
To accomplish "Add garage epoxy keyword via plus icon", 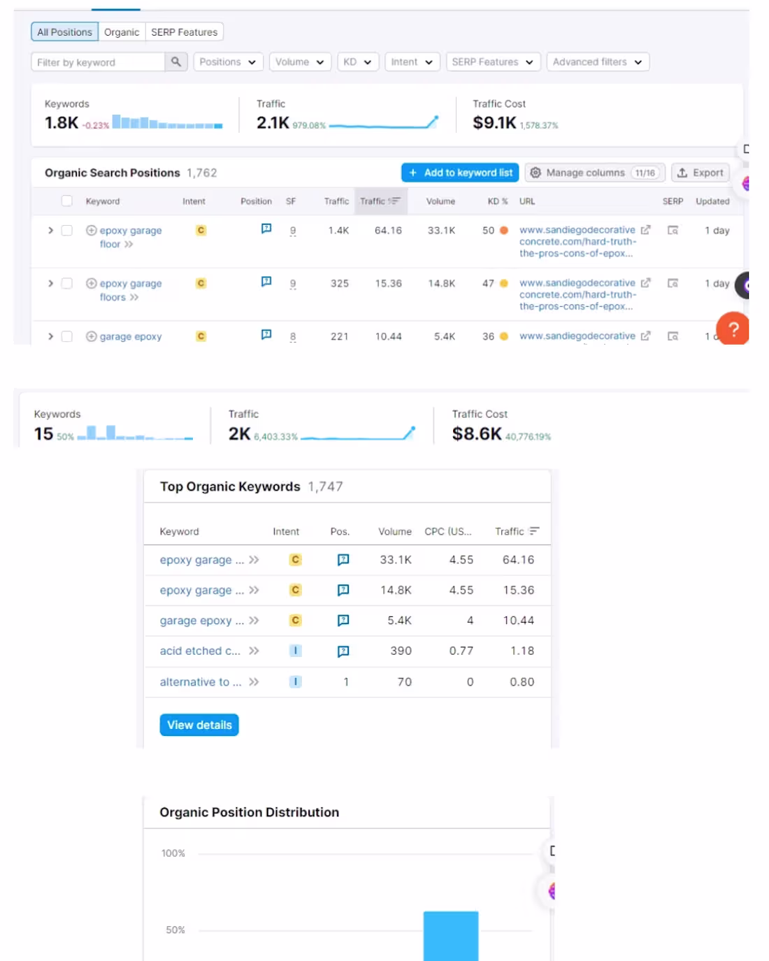I will pyautogui.click(x=91, y=336).
